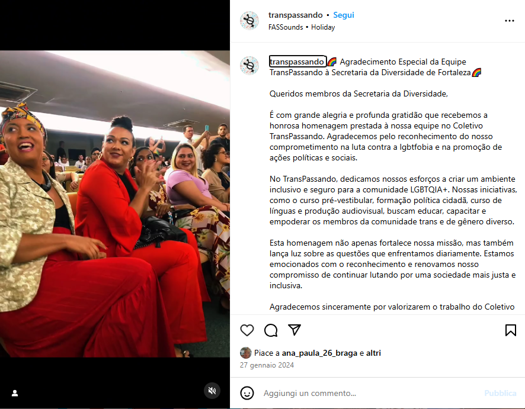Open transpassando profile picture in header
The image size is (525, 409).
tap(249, 21)
